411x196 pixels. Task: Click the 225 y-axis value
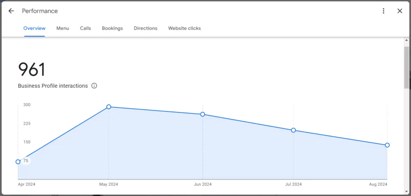point(27,123)
